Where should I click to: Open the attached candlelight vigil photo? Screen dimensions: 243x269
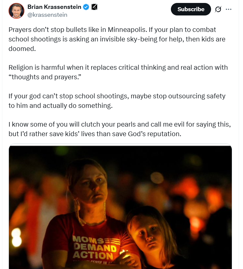(x=121, y=207)
